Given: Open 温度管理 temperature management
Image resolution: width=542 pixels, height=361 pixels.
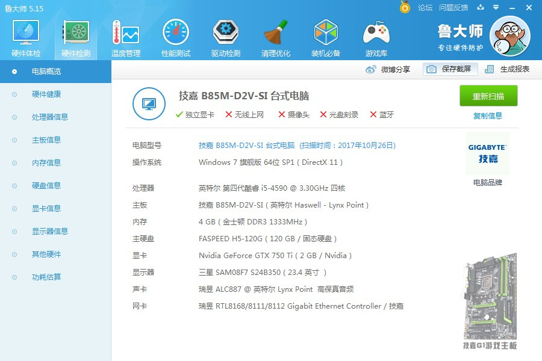Looking at the screenshot, I should (x=126, y=39).
